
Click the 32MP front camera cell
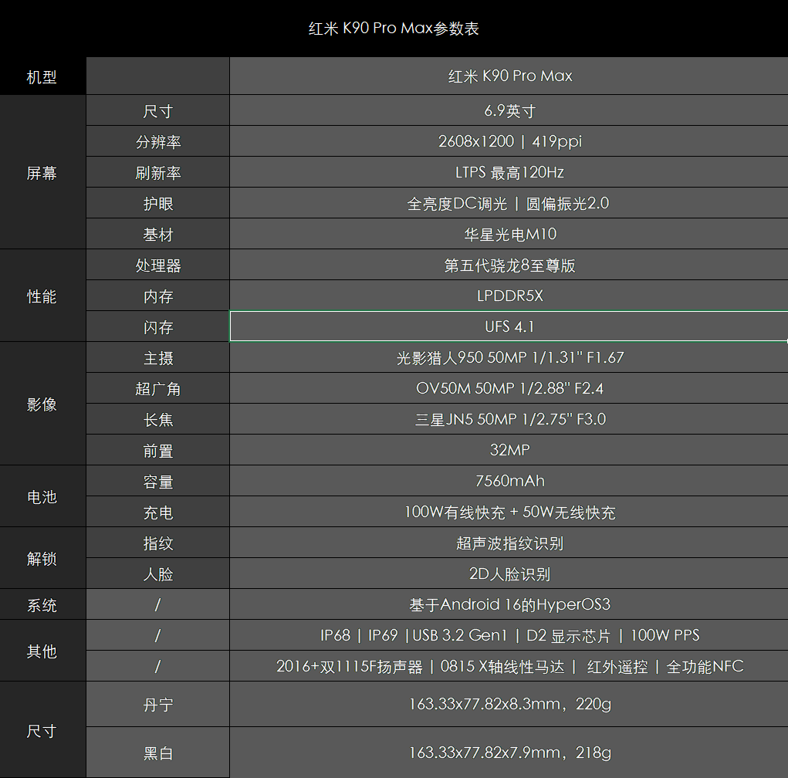coord(509,450)
